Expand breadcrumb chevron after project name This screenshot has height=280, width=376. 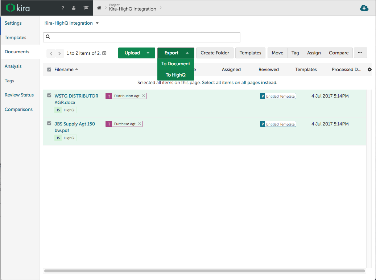point(161,8)
